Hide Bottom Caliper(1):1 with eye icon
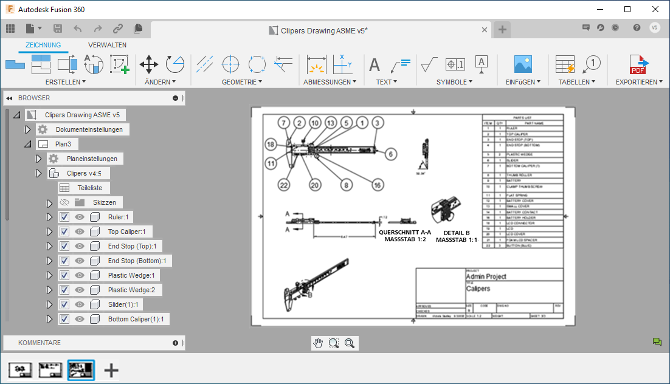Viewport: 670px width, 384px height. click(80, 319)
